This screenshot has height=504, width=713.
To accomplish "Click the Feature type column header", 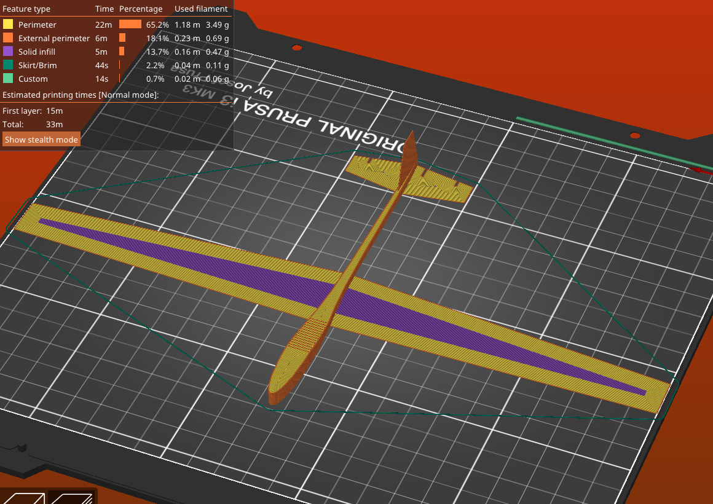I will (x=26, y=9).
